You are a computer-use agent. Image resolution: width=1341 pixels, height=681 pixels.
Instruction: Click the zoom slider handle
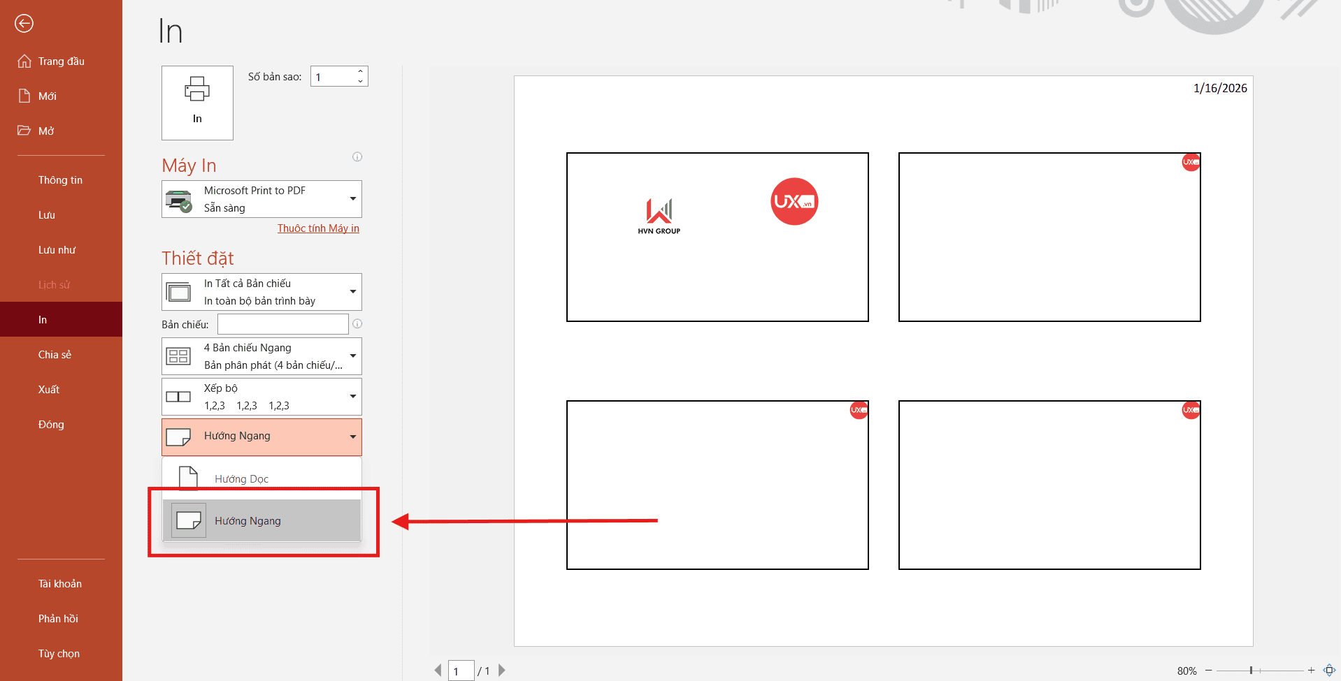pyautogui.click(x=1251, y=671)
